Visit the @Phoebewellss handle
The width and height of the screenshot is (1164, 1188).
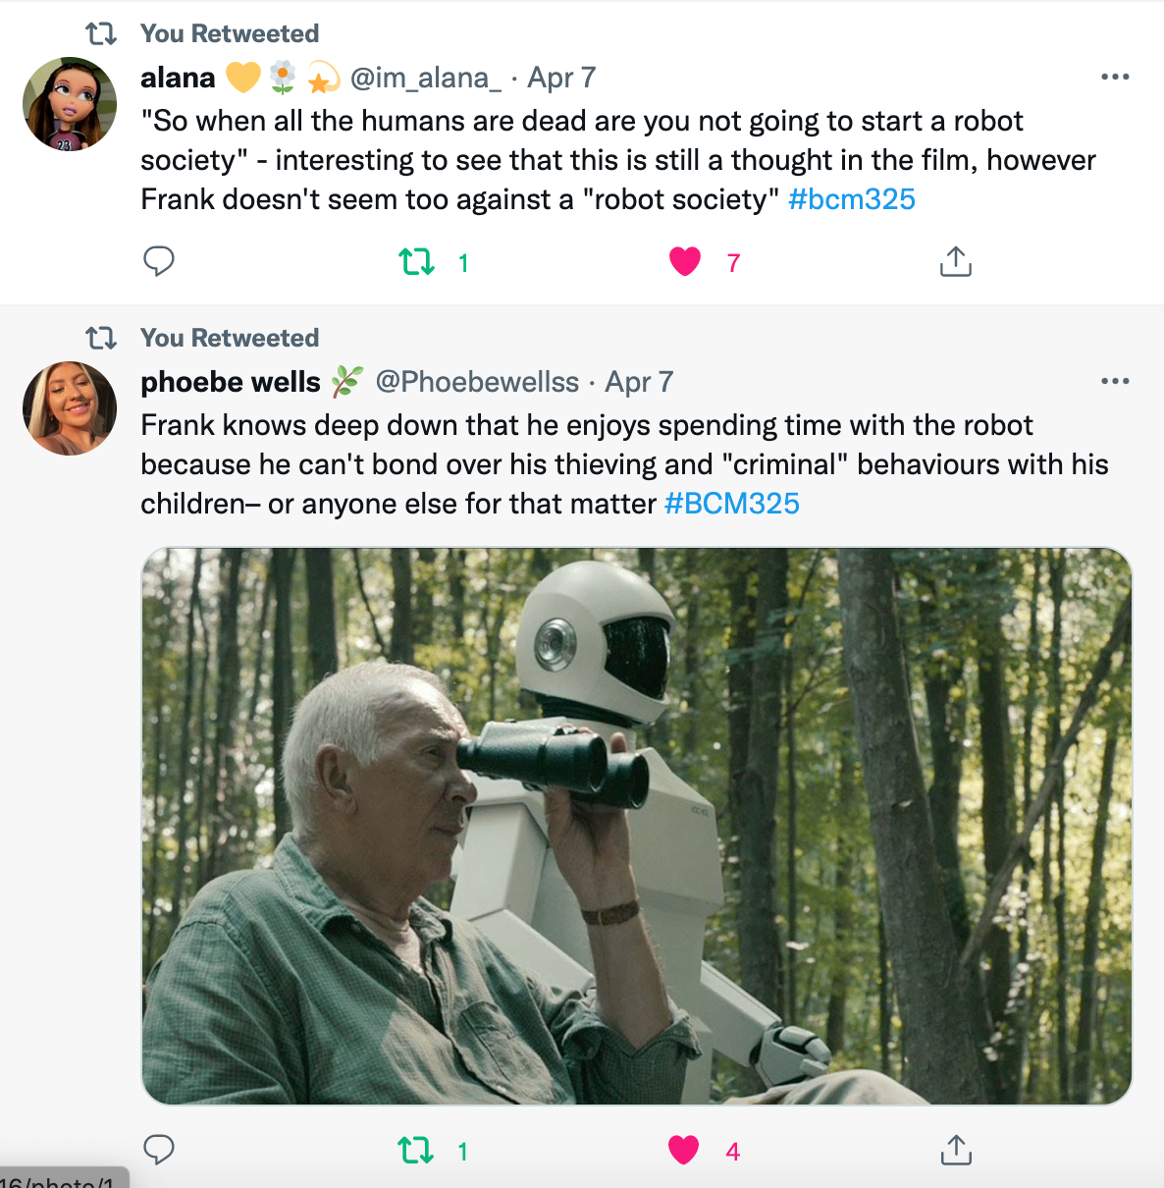[x=477, y=382]
